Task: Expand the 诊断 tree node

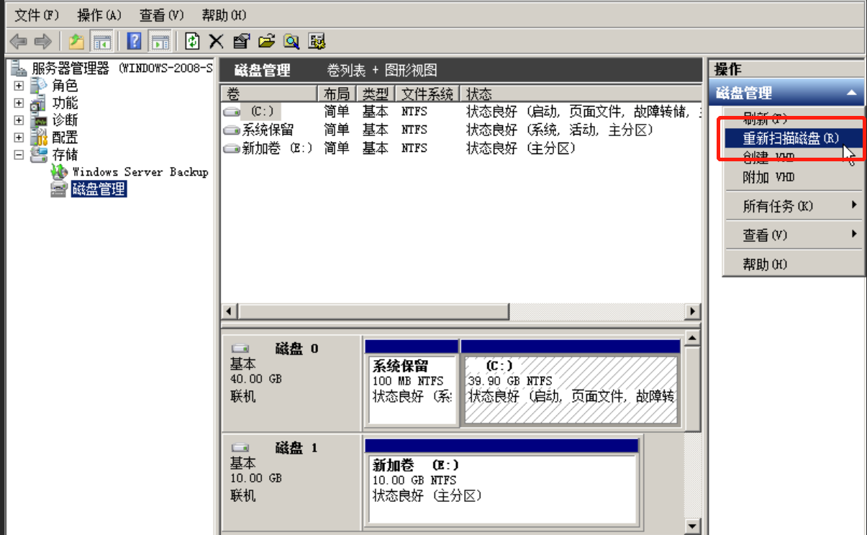Action: tap(19, 120)
